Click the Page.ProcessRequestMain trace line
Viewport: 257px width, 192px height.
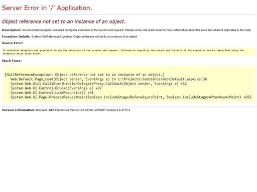(131, 97)
